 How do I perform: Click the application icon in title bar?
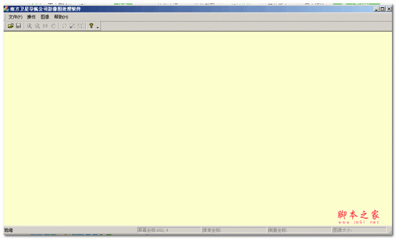(7, 9)
